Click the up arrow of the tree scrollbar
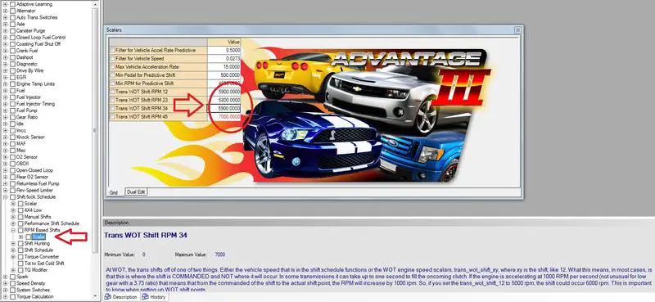Viewport: 655px width, 302px height. click(x=95, y=4)
